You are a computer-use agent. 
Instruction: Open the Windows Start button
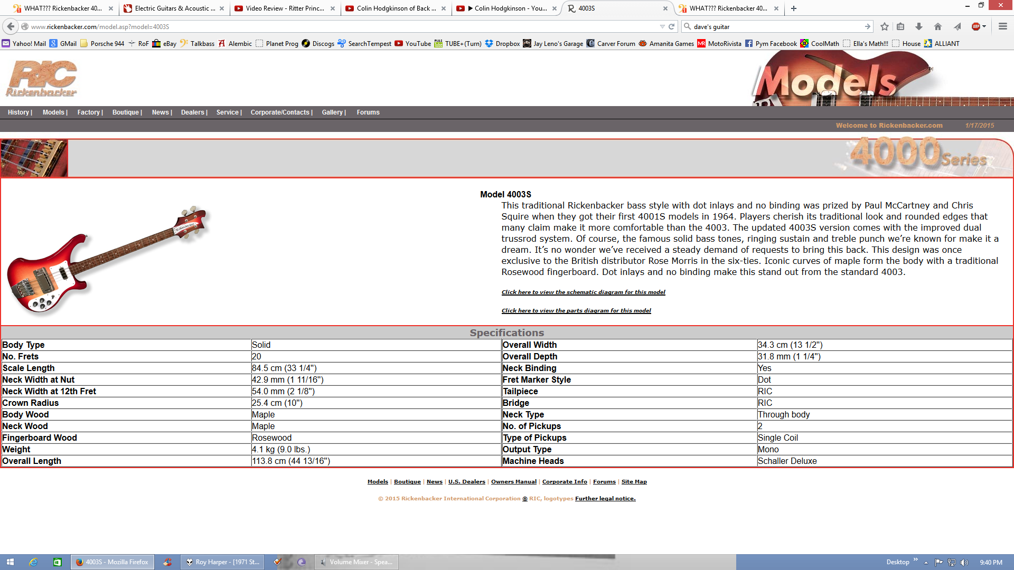tap(10, 562)
